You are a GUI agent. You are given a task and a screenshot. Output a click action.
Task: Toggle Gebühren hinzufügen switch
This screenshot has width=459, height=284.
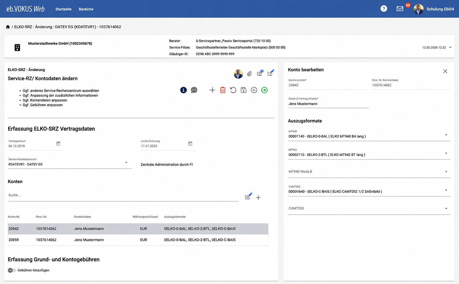tap(12, 270)
